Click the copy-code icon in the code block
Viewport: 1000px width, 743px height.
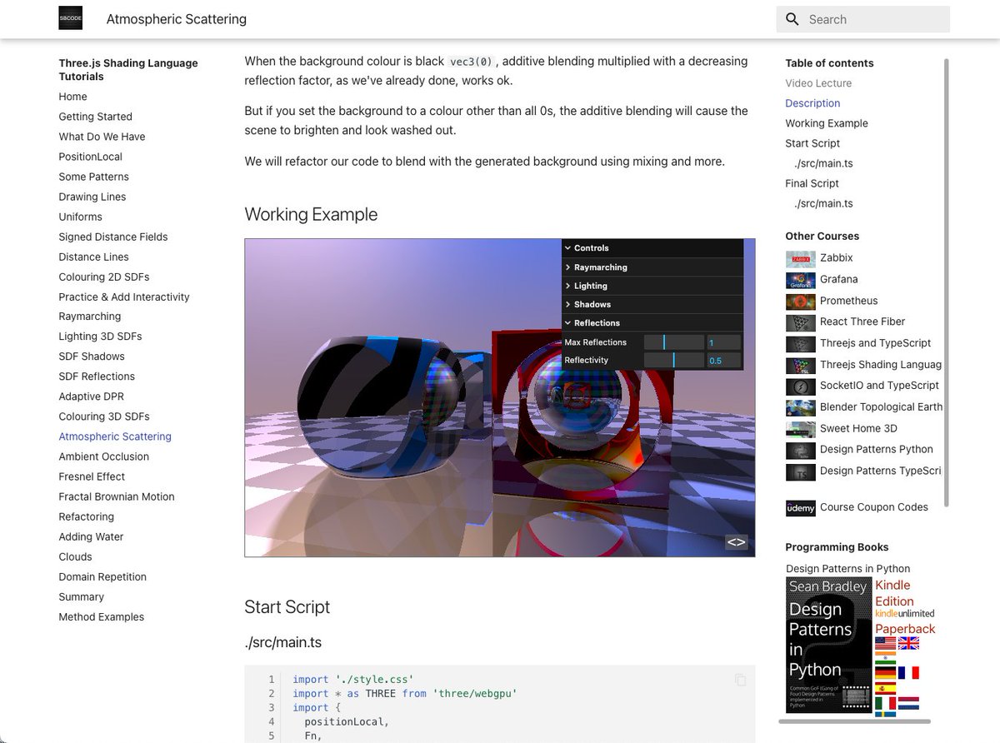pos(740,680)
